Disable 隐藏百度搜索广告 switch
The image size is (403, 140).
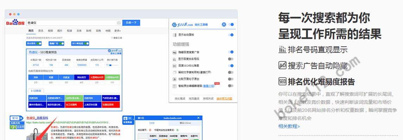(231, 52)
